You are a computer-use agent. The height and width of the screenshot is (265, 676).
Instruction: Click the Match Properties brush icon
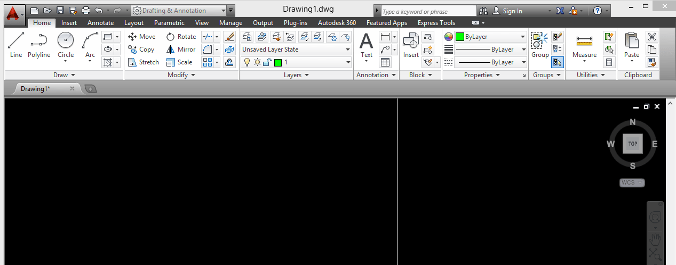pyautogui.click(x=651, y=62)
